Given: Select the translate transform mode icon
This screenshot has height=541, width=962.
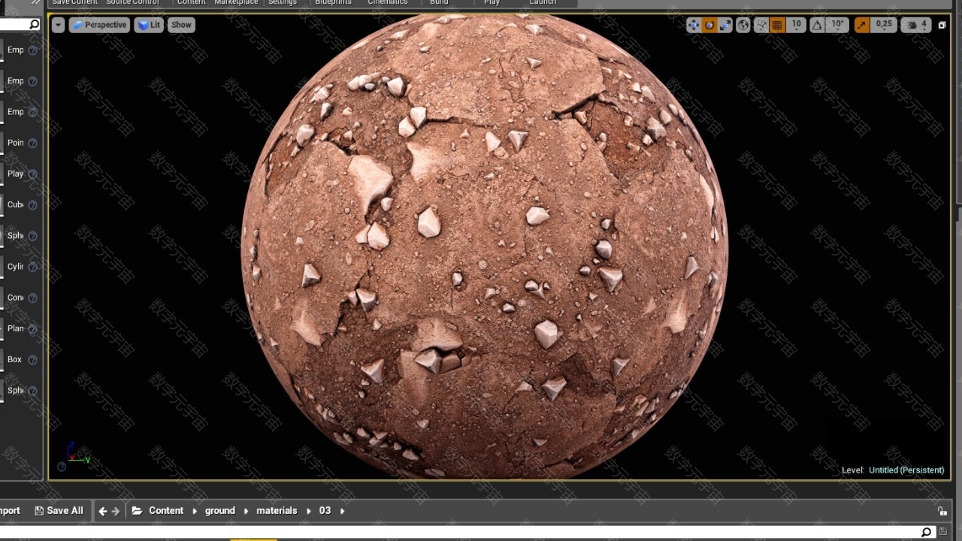Looking at the screenshot, I should coord(693,25).
